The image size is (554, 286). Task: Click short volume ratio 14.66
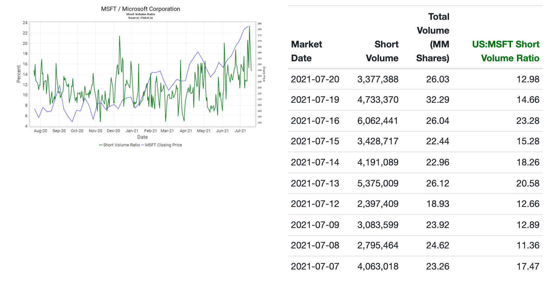[528, 100]
